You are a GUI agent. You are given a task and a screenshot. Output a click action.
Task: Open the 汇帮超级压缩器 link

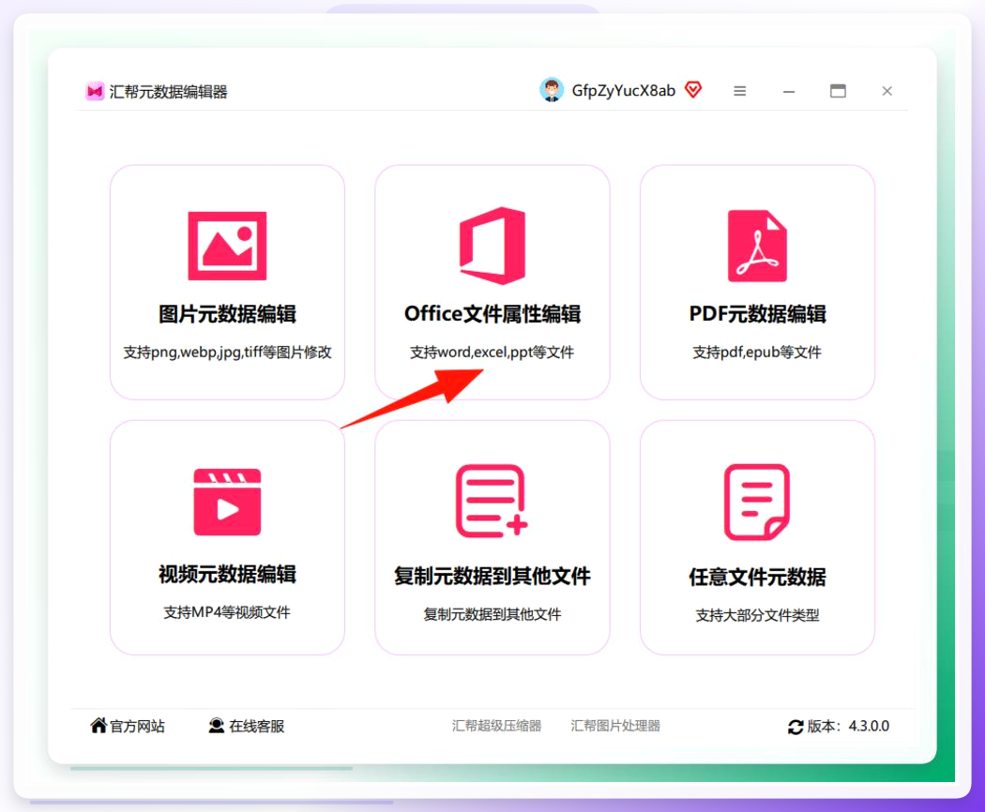coord(496,726)
